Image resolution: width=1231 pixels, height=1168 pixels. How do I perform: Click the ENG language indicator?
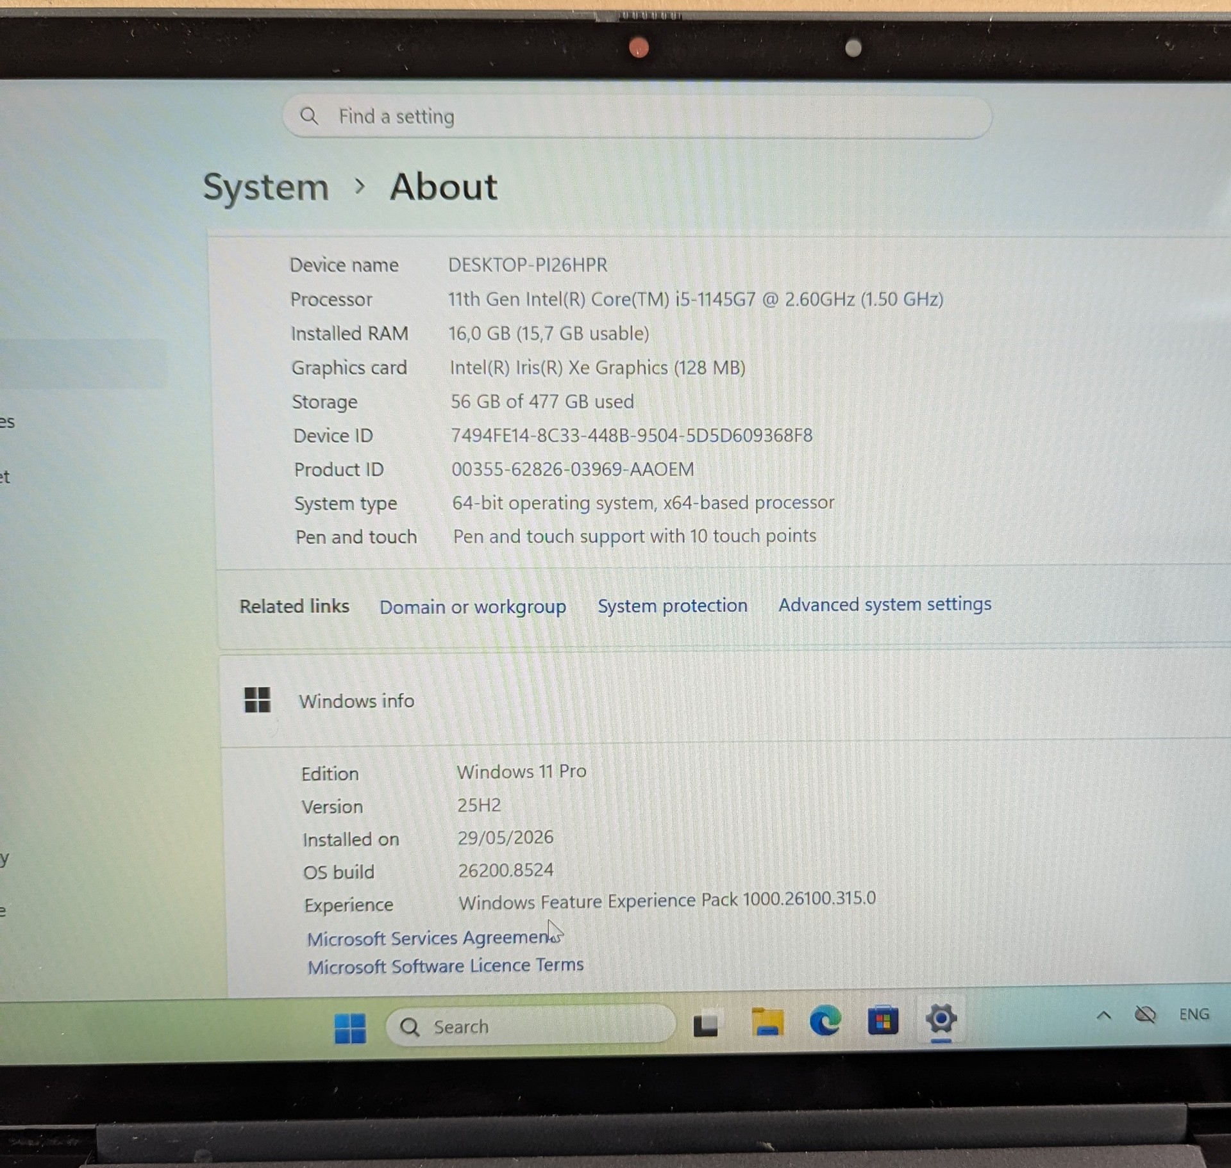1194,1014
